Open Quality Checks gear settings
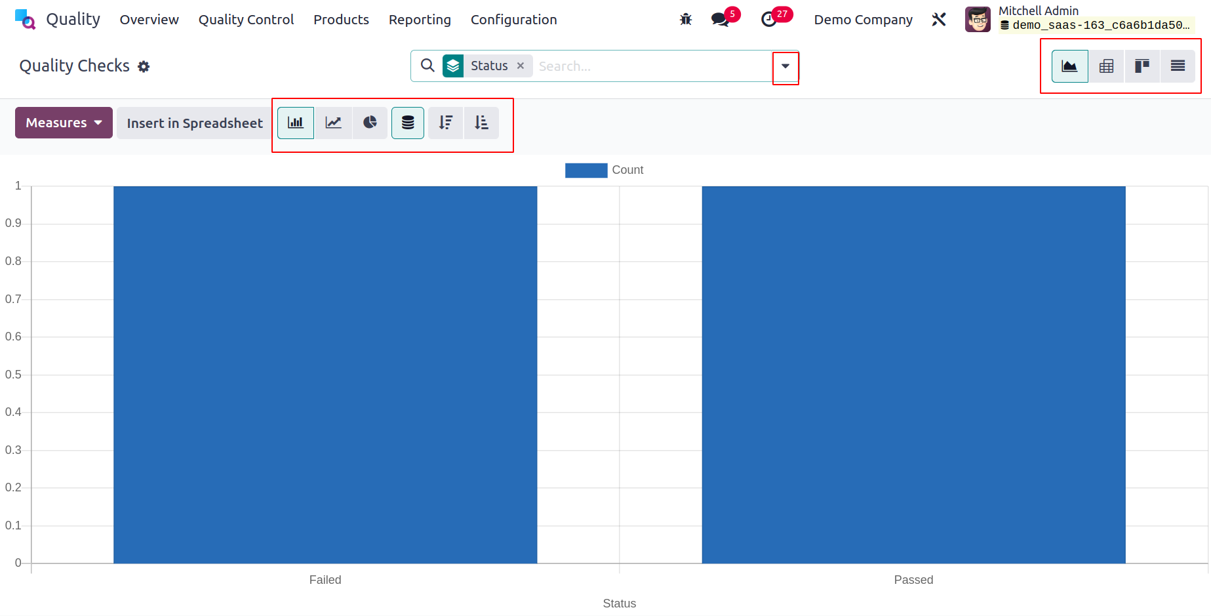This screenshot has height=616, width=1211. [x=144, y=66]
